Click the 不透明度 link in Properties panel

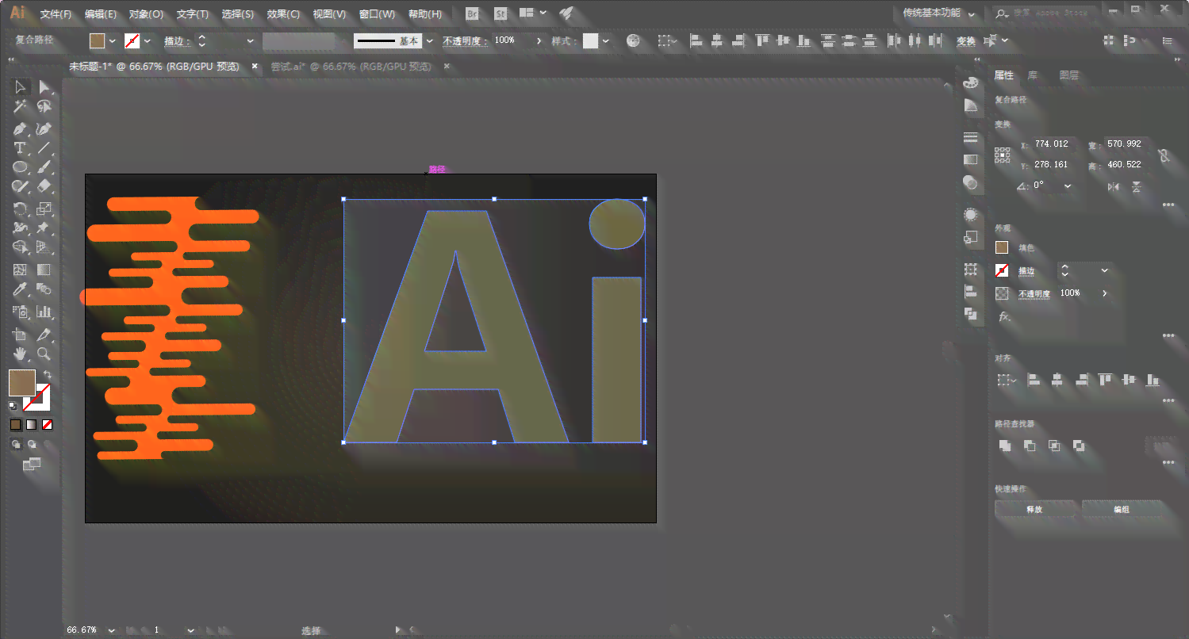click(1034, 293)
